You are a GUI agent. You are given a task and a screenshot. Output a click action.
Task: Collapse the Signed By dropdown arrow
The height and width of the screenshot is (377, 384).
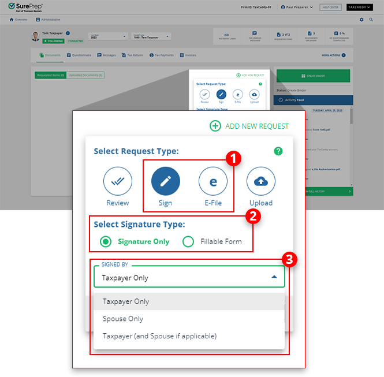[274, 277]
